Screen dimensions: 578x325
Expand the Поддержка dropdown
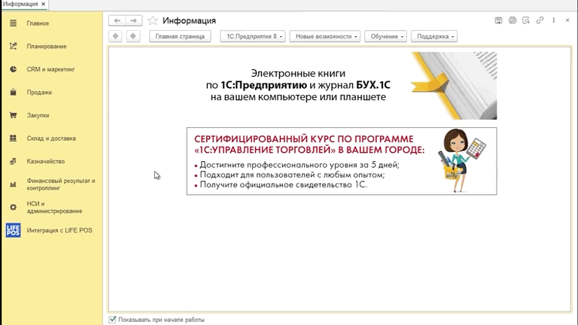(433, 36)
